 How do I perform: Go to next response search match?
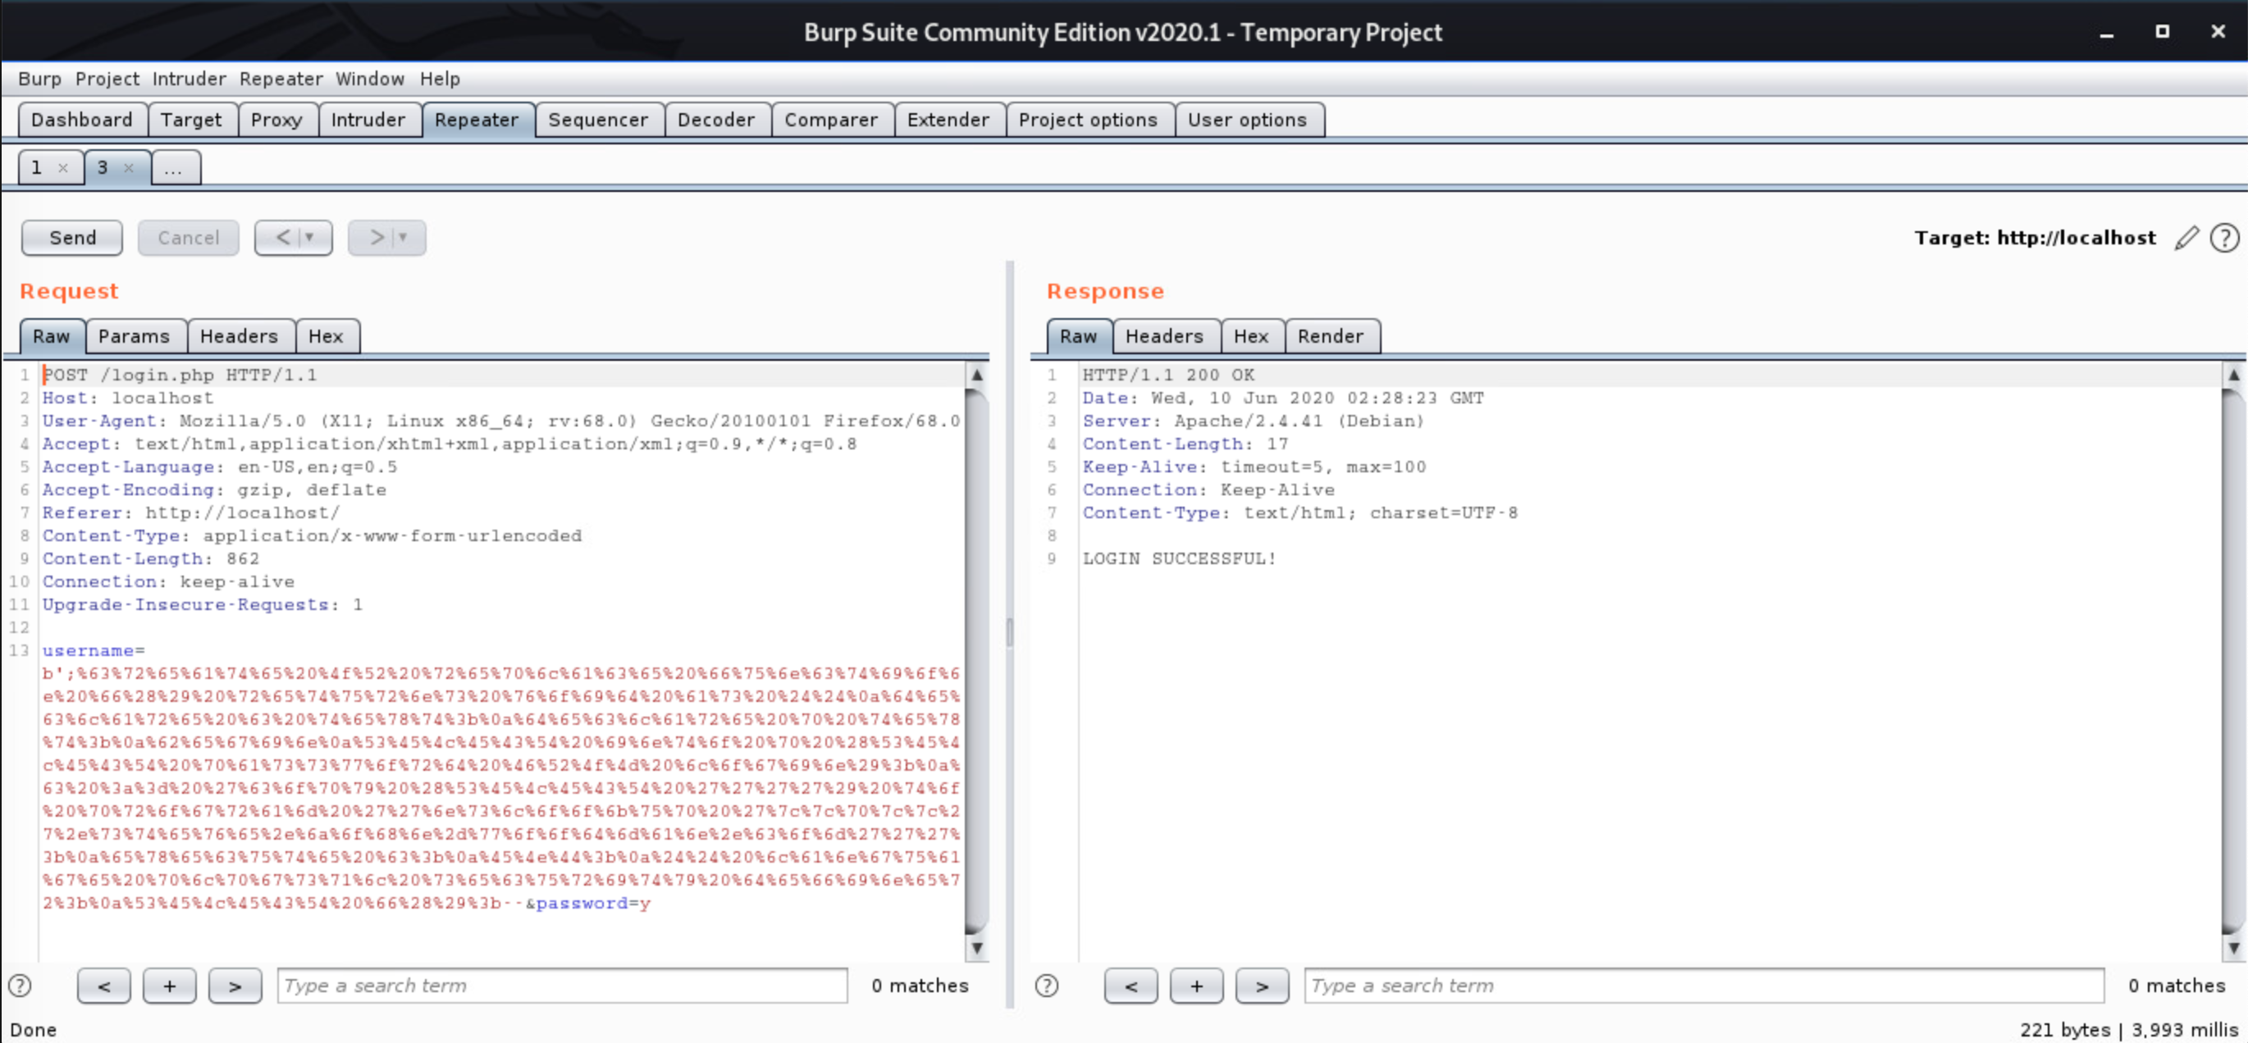tap(1262, 986)
